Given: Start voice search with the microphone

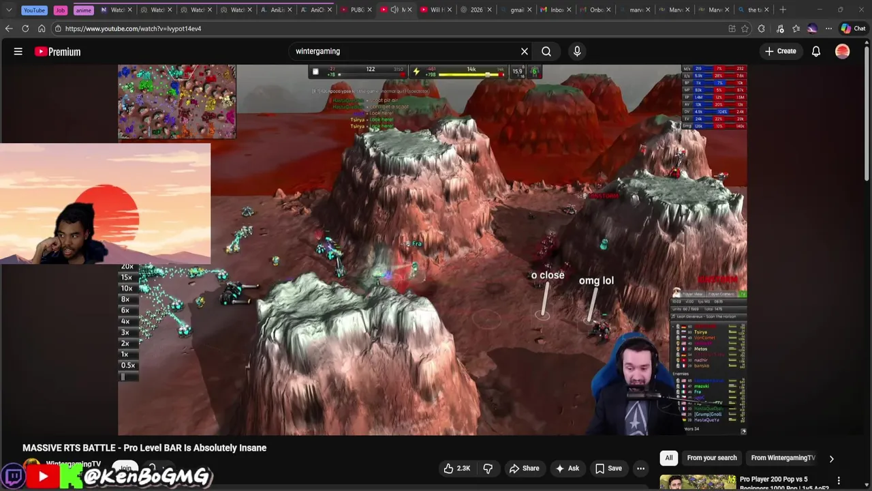Looking at the screenshot, I should [x=577, y=51].
